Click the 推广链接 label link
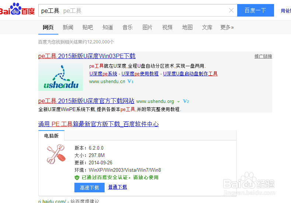The height and width of the screenshot is (203, 291). click(263, 56)
